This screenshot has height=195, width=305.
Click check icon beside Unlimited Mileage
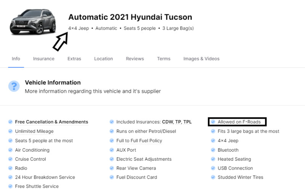10,131
